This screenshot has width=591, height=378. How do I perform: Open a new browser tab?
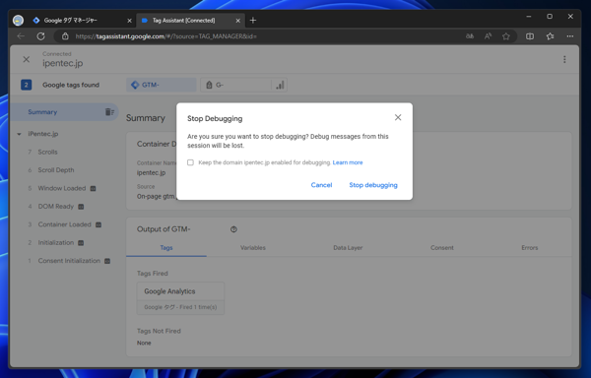[x=253, y=21]
